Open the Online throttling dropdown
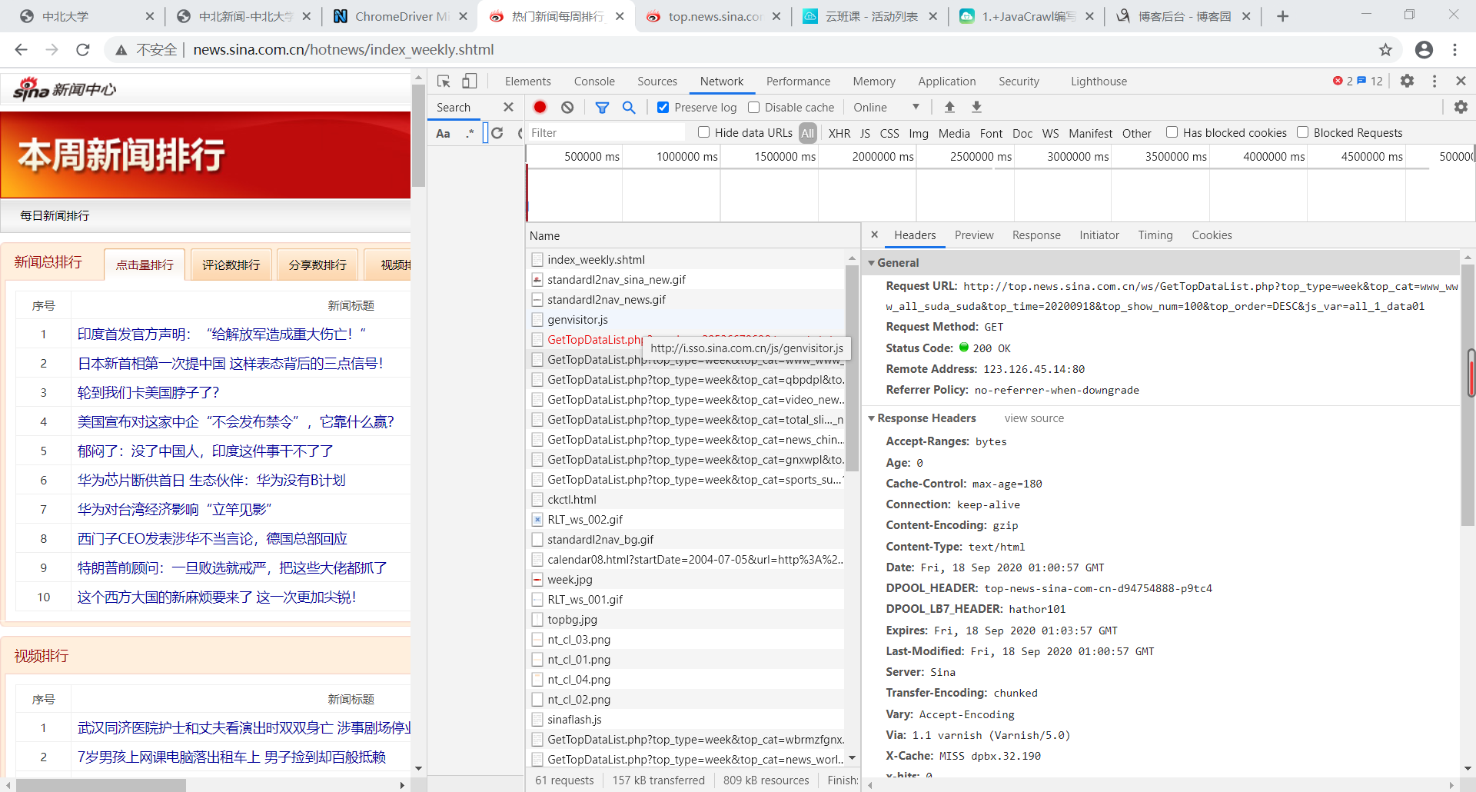The image size is (1476, 792). pos(886,108)
